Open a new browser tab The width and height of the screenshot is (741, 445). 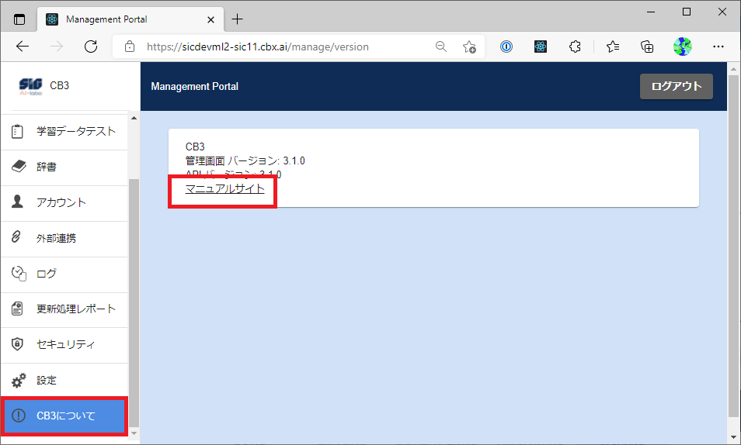[238, 19]
